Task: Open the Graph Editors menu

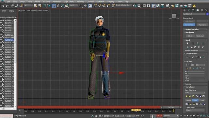Action: point(69,2)
